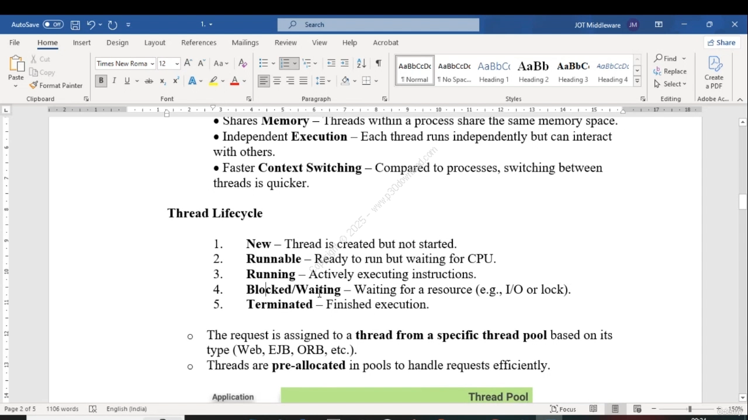Viewport: 748px width, 420px height.
Task: Click the Share button
Action: (721, 43)
